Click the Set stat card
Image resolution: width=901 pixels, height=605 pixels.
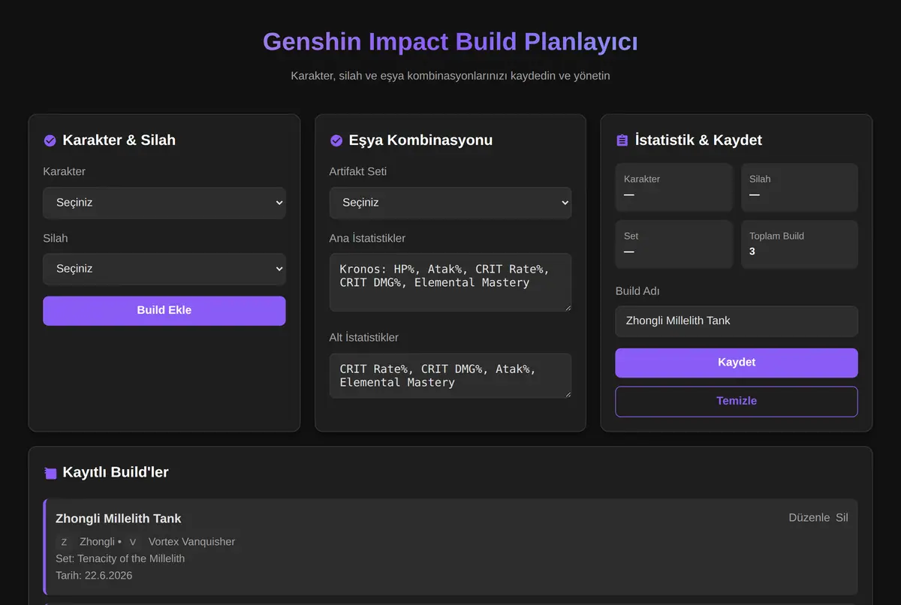click(x=674, y=245)
